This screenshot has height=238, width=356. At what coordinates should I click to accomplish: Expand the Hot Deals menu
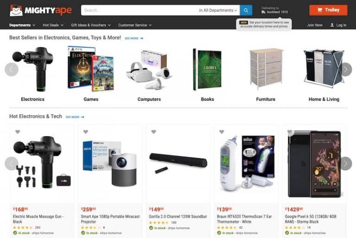click(x=53, y=25)
